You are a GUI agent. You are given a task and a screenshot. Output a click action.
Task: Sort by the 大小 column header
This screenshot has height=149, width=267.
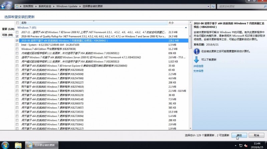(178, 23)
